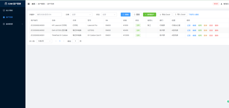Click the green 新增资产 button
The width and height of the screenshot is (229, 108).
coord(149,15)
